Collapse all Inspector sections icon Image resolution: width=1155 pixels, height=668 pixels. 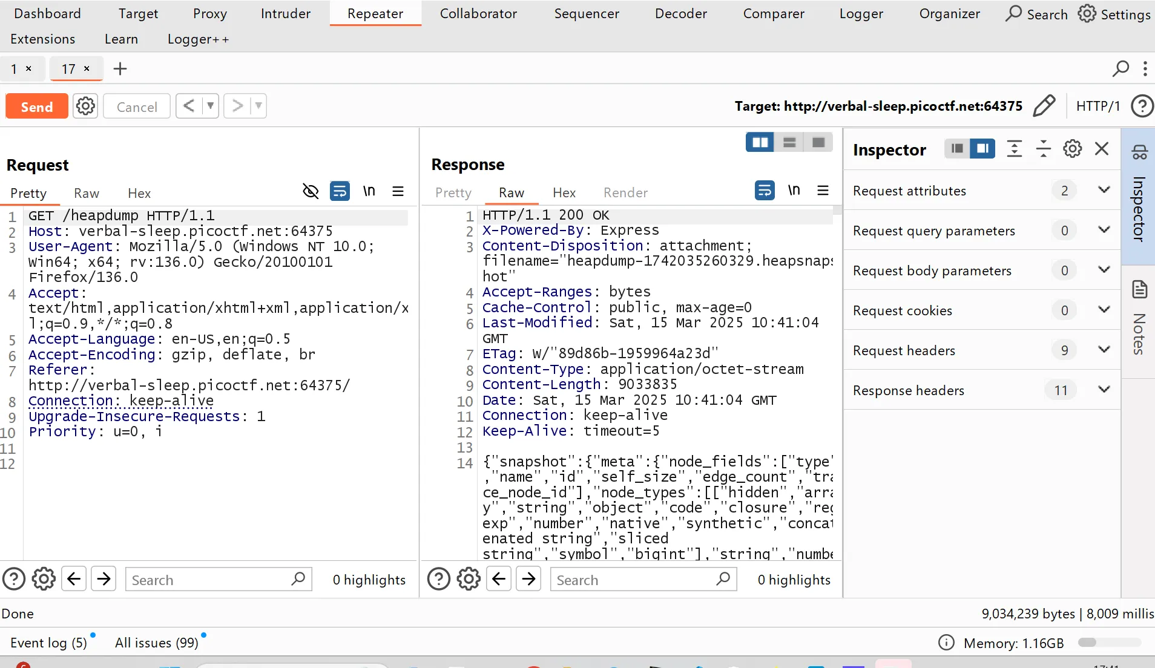pyautogui.click(x=1043, y=149)
